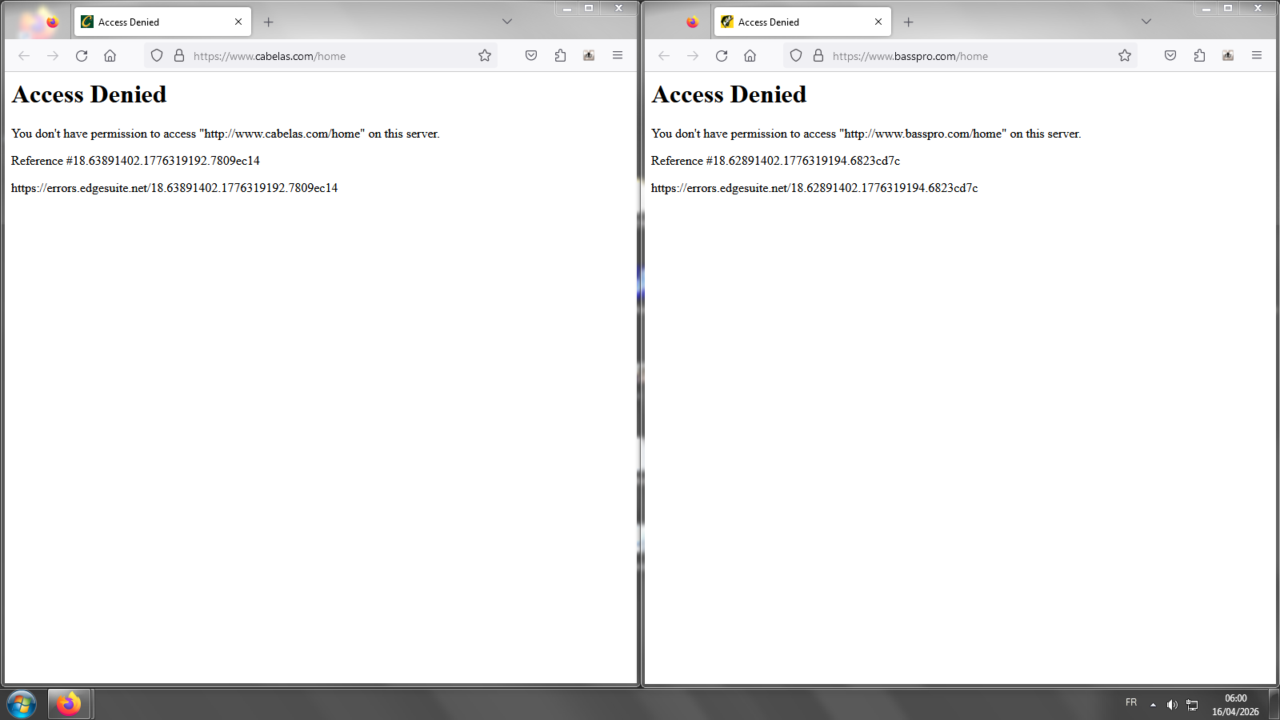Open tracking protection shield in cabelas window
This screenshot has height=720, width=1280.
click(x=157, y=56)
